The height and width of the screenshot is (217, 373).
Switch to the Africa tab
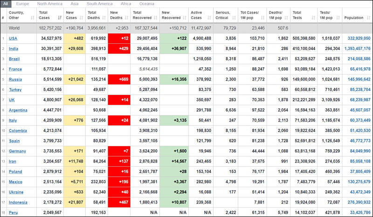[x=126, y=4]
